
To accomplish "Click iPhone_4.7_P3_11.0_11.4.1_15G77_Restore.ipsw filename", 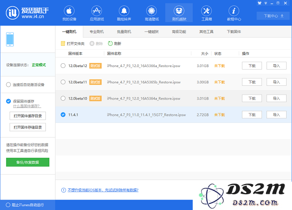I will pos(146,115).
